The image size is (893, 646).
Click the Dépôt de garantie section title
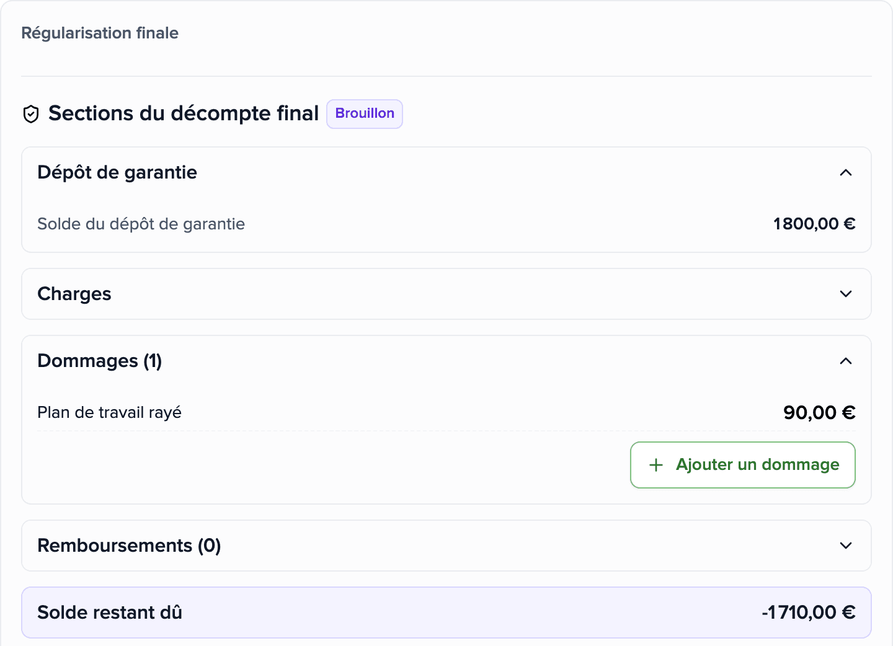click(x=117, y=172)
